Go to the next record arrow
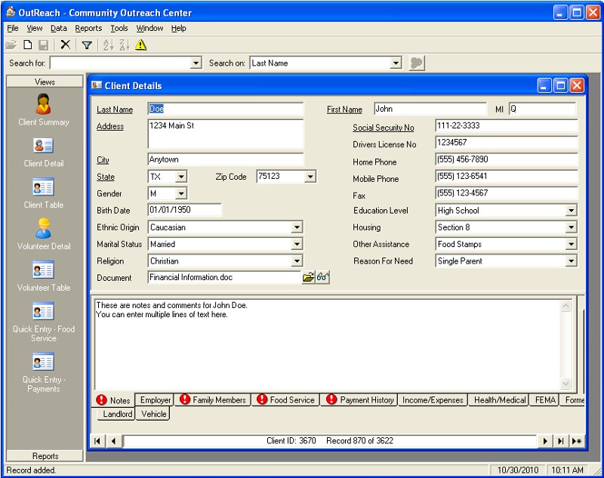 pos(545,441)
